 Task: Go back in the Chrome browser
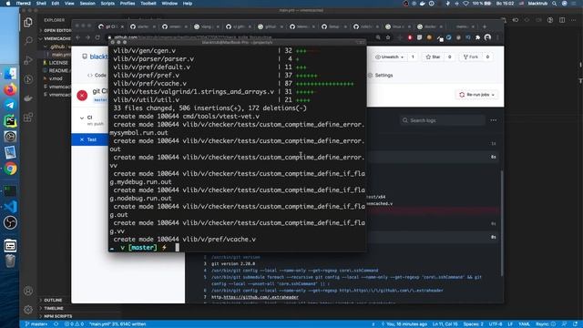click(78, 37)
